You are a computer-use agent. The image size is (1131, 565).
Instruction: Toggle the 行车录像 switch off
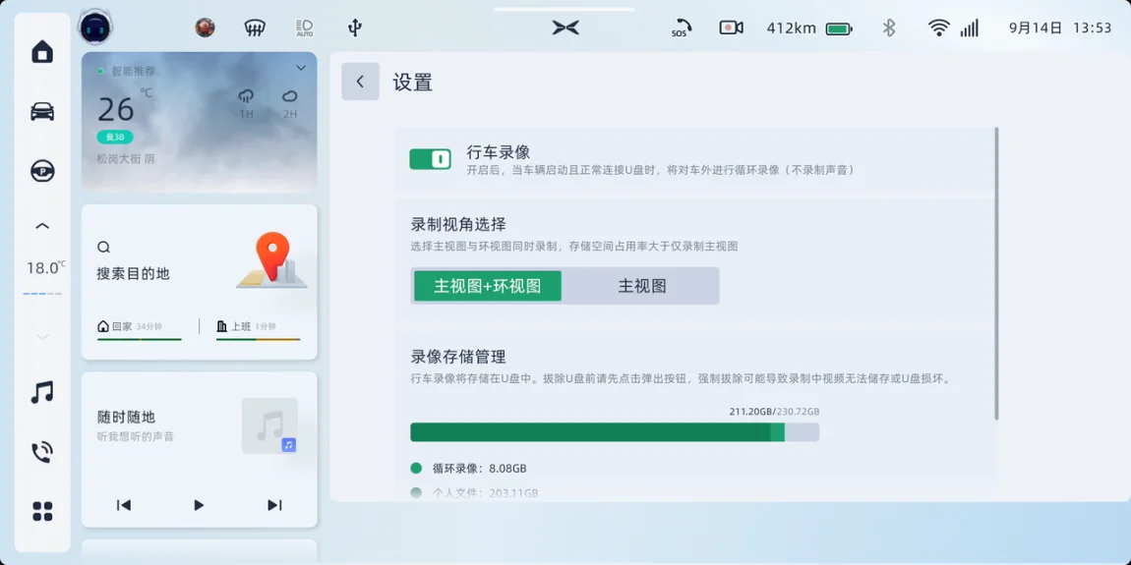pos(430,159)
